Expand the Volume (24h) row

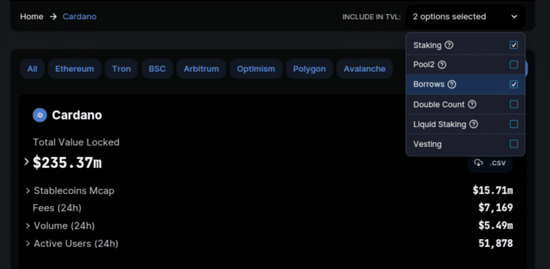pyautogui.click(x=27, y=226)
